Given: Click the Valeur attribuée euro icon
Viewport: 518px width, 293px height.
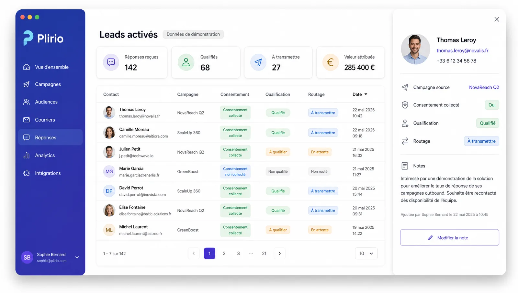Looking at the screenshot, I should pyautogui.click(x=330, y=62).
